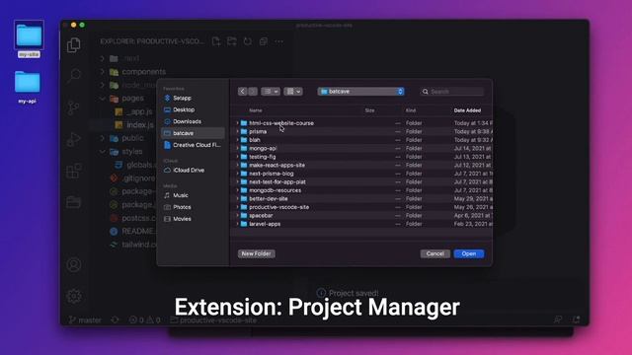The width and height of the screenshot is (632, 355).
Task: Open batcave location path dropdown
Action: (x=360, y=92)
